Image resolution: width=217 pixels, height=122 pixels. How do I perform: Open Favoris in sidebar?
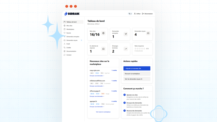tap(73, 33)
